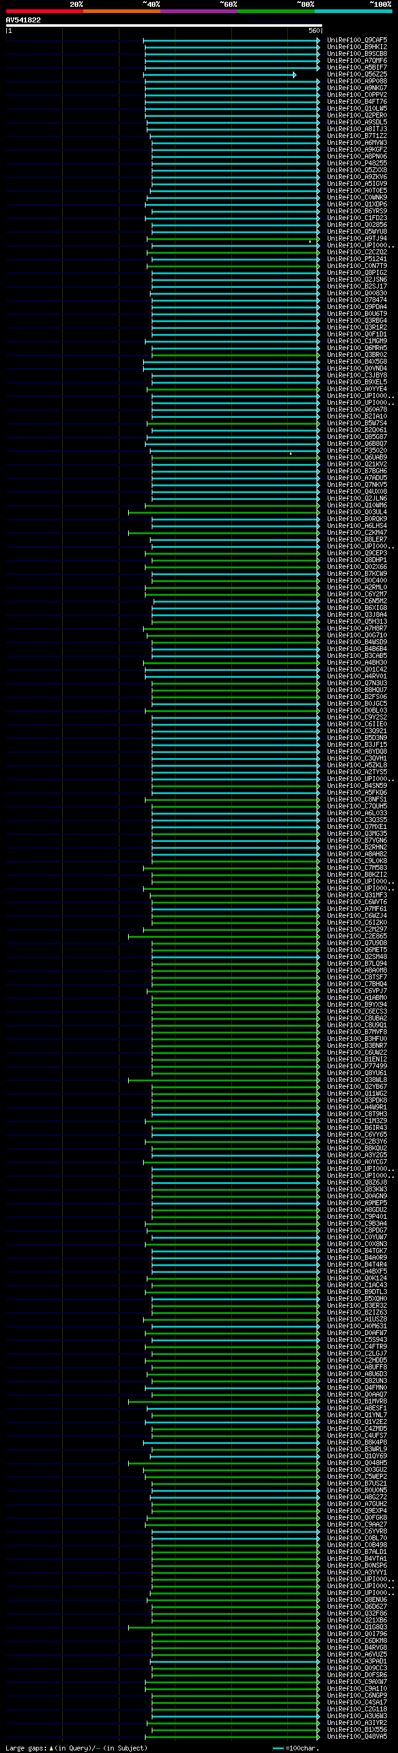The width and height of the screenshot is (398, 1753).
Task: Click the red 20% identity legend segment
Action: point(44,11)
